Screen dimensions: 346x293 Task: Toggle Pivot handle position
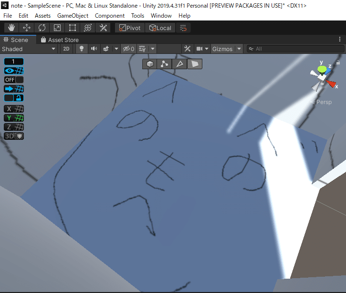[130, 28]
